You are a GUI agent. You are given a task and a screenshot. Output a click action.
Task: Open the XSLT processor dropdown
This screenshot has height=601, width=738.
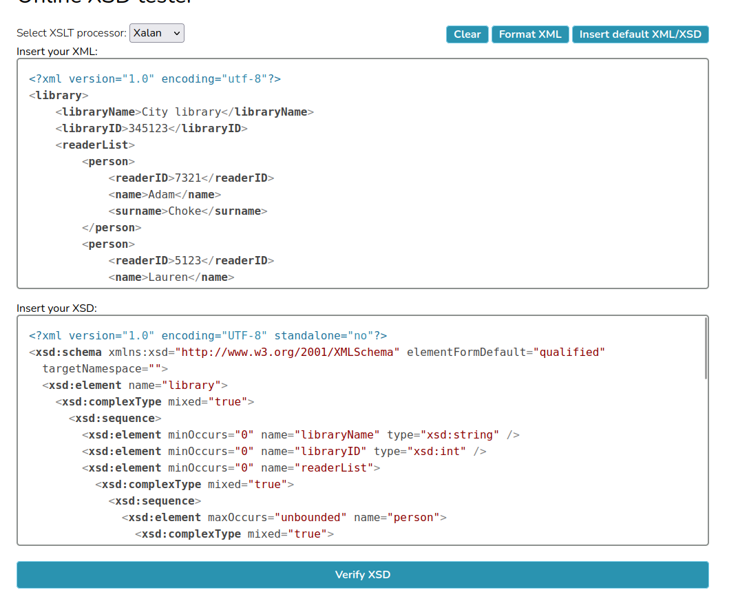156,33
